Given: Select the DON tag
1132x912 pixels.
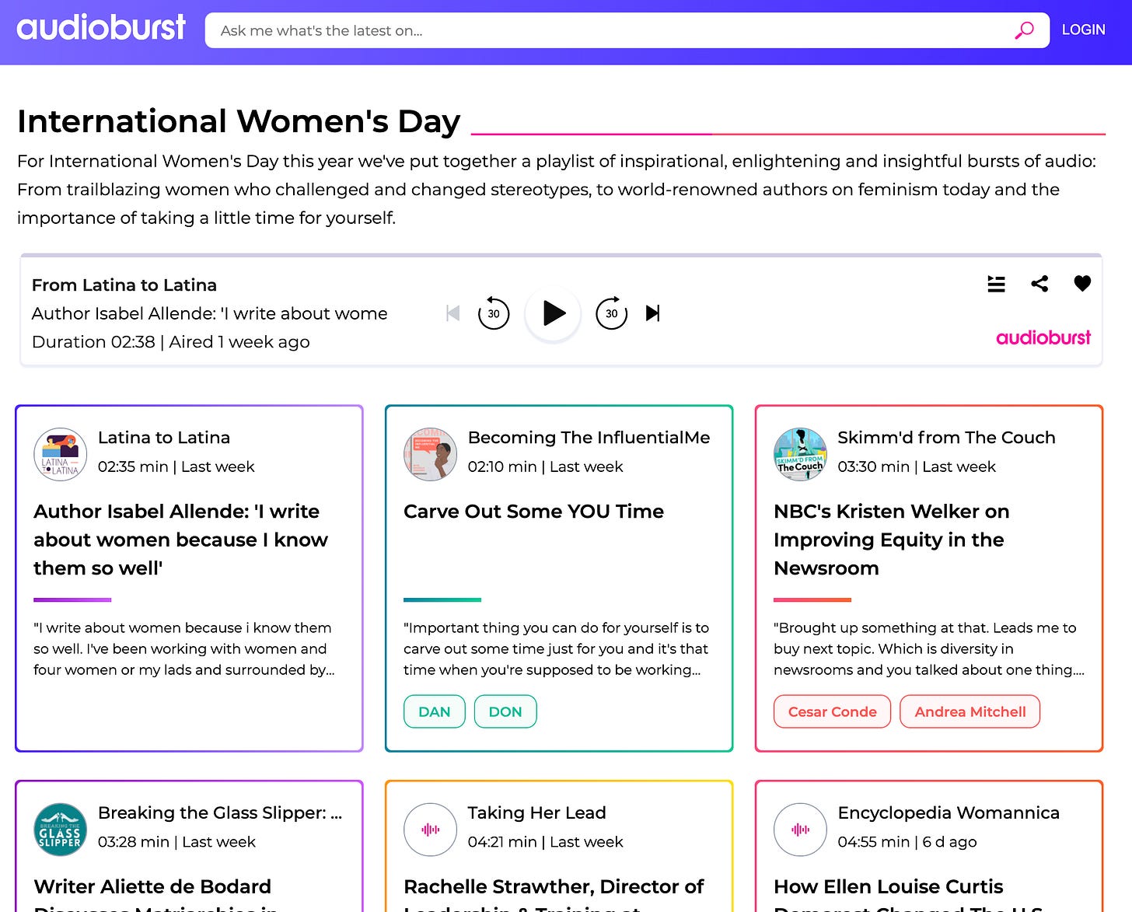Looking at the screenshot, I should tap(505, 711).
